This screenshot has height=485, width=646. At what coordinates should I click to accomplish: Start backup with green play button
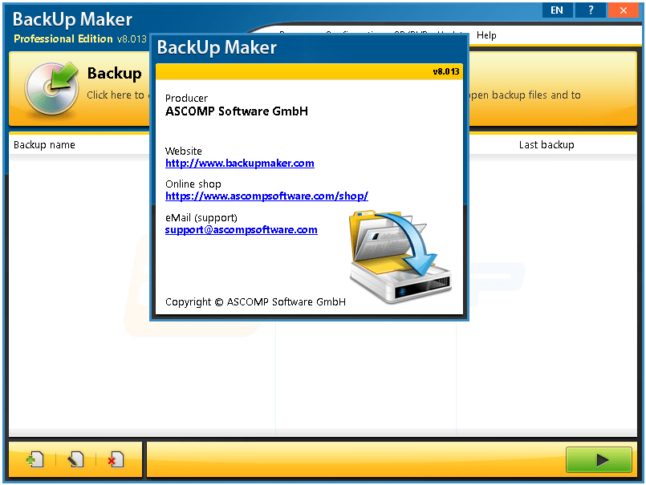(x=599, y=460)
